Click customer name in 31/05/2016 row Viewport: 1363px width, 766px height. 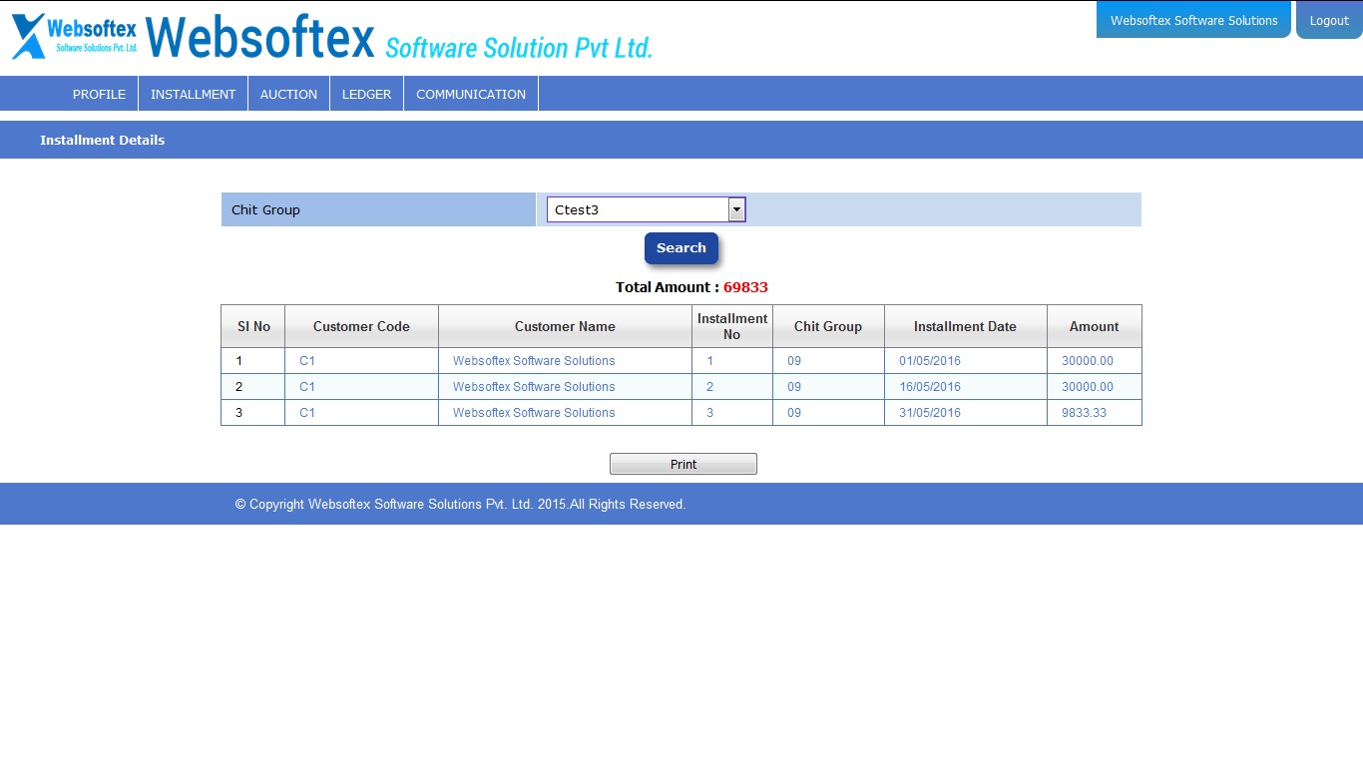(534, 413)
